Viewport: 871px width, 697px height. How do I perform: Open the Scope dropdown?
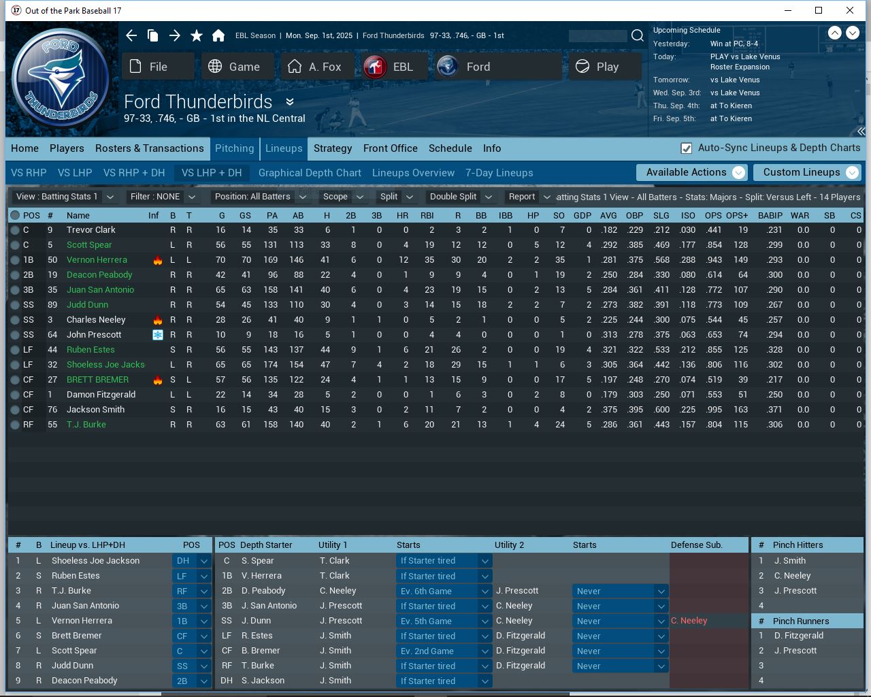[x=343, y=197]
